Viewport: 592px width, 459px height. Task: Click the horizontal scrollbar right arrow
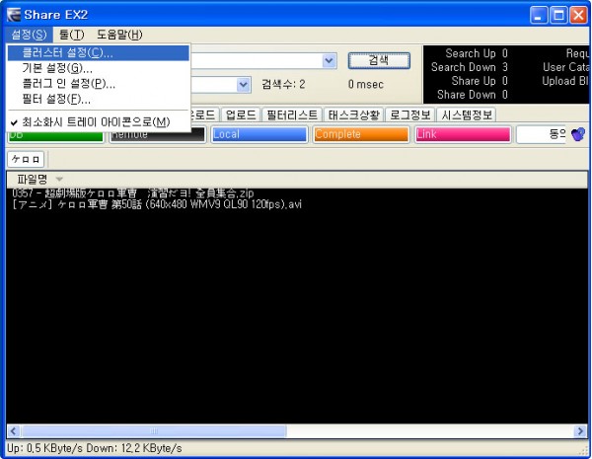580,431
